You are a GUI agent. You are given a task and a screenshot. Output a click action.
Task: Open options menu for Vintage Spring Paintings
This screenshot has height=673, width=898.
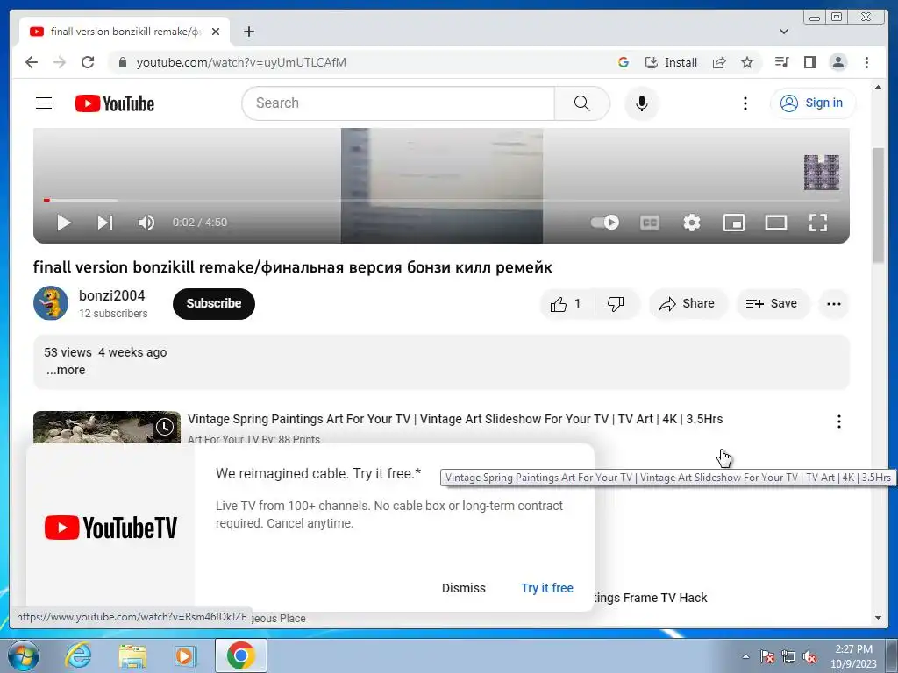(x=839, y=422)
